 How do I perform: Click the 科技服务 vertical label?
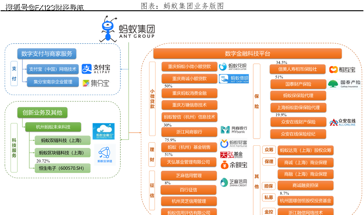[14, 148]
